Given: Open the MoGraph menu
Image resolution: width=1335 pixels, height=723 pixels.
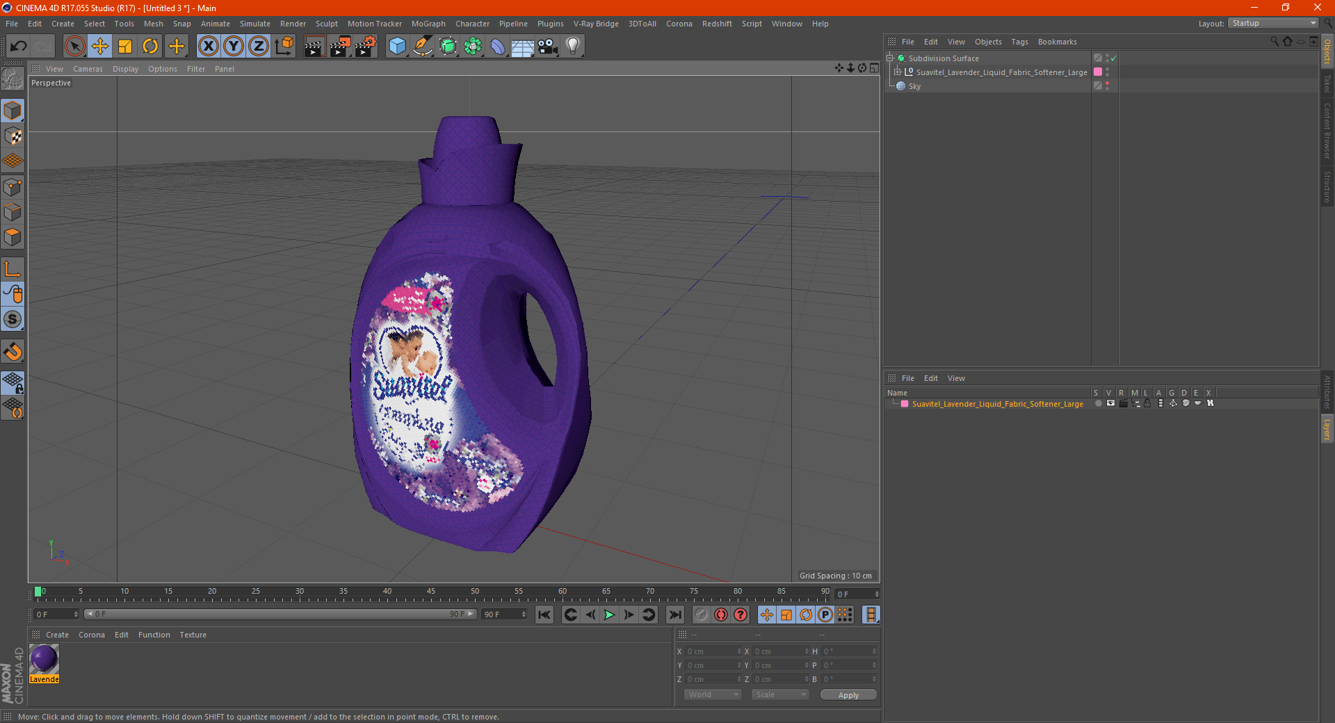Looking at the screenshot, I should (x=428, y=24).
